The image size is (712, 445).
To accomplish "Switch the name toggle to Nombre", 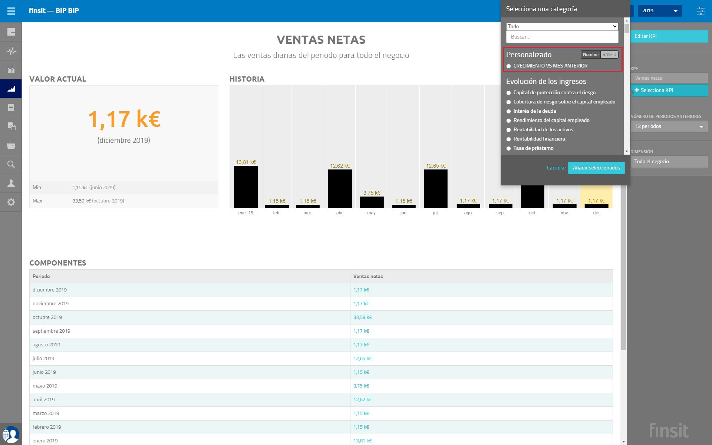I will tap(590, 55).
